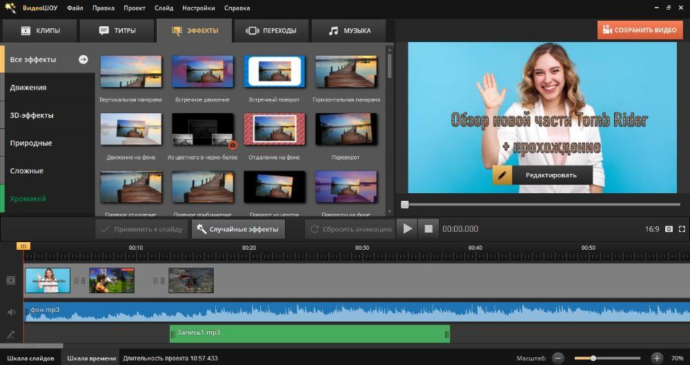Viewport: 690px width, 365px height.
Task: Switch to the Клипы tab
Action: pyautogui.click(x=40, y=31)
